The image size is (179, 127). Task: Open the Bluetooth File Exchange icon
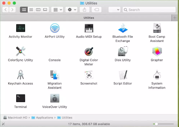coord(123,28)
